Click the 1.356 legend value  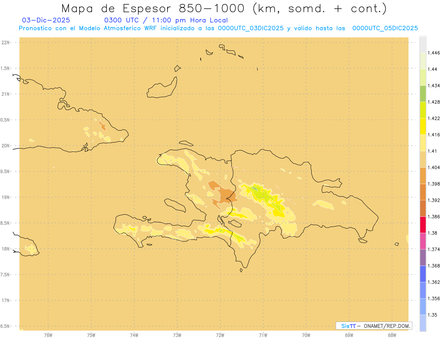pos(434,299)
